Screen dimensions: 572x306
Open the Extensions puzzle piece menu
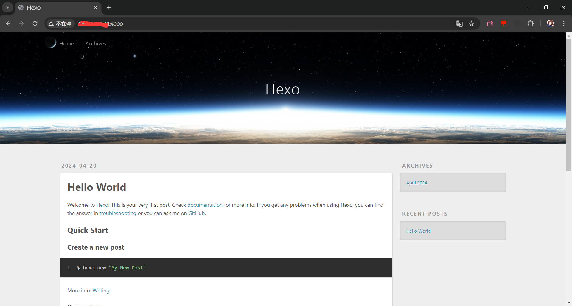click(530, 23)
